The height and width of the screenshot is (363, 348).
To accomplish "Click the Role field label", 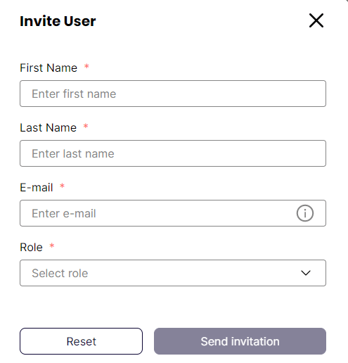I will click(31, 247).
